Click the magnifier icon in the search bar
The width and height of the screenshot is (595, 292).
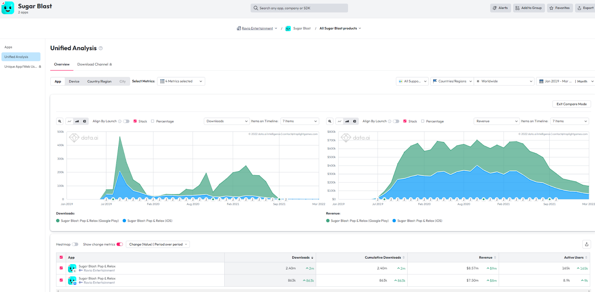pyautogui.click(x=256, y=8)
